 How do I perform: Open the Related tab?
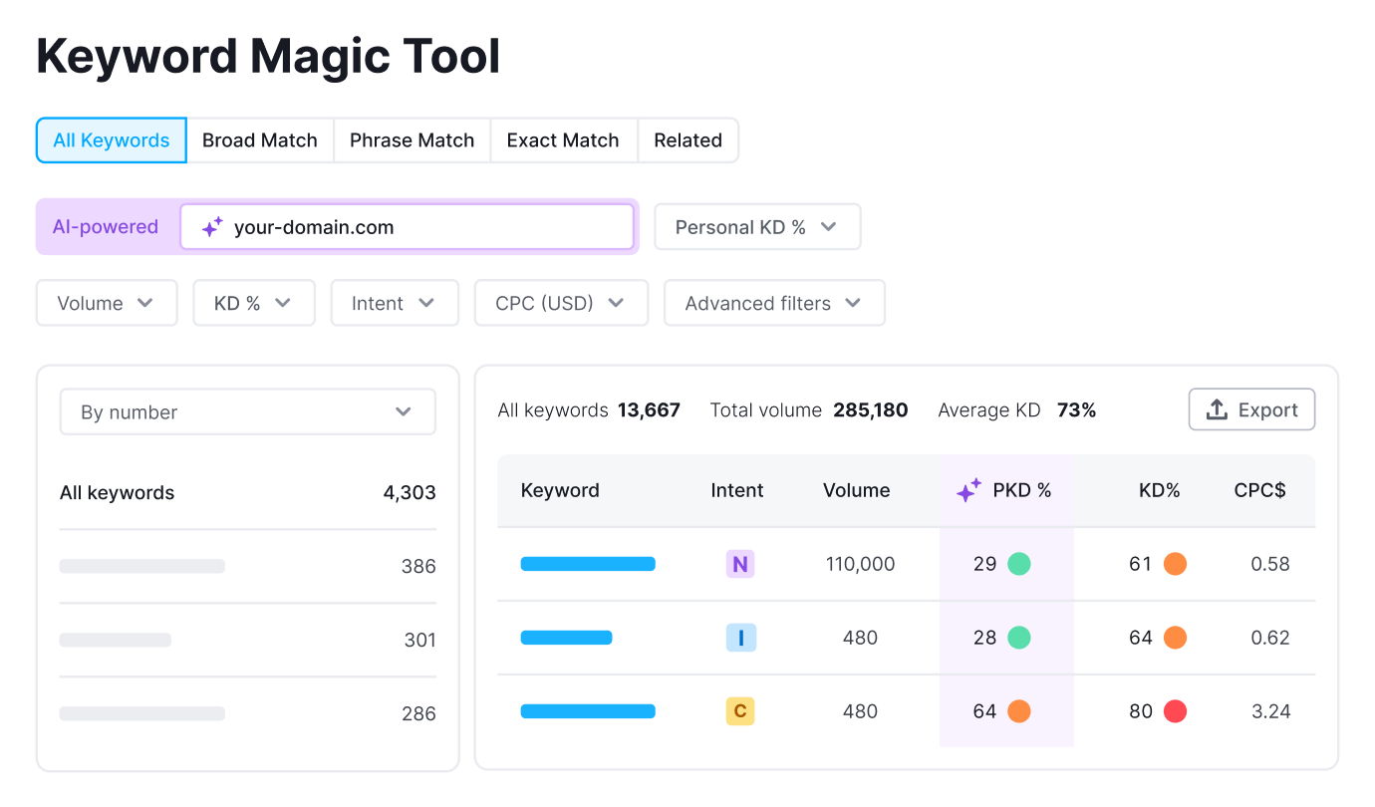[x=687, y=139]
